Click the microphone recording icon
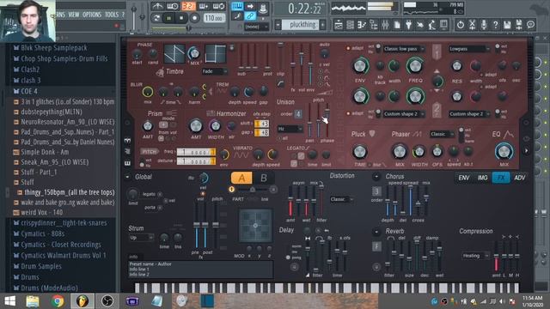Screen dimensions: 550x309 (x=484, y=25)
